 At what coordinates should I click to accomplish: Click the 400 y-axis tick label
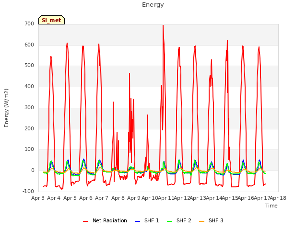(29, 86)
